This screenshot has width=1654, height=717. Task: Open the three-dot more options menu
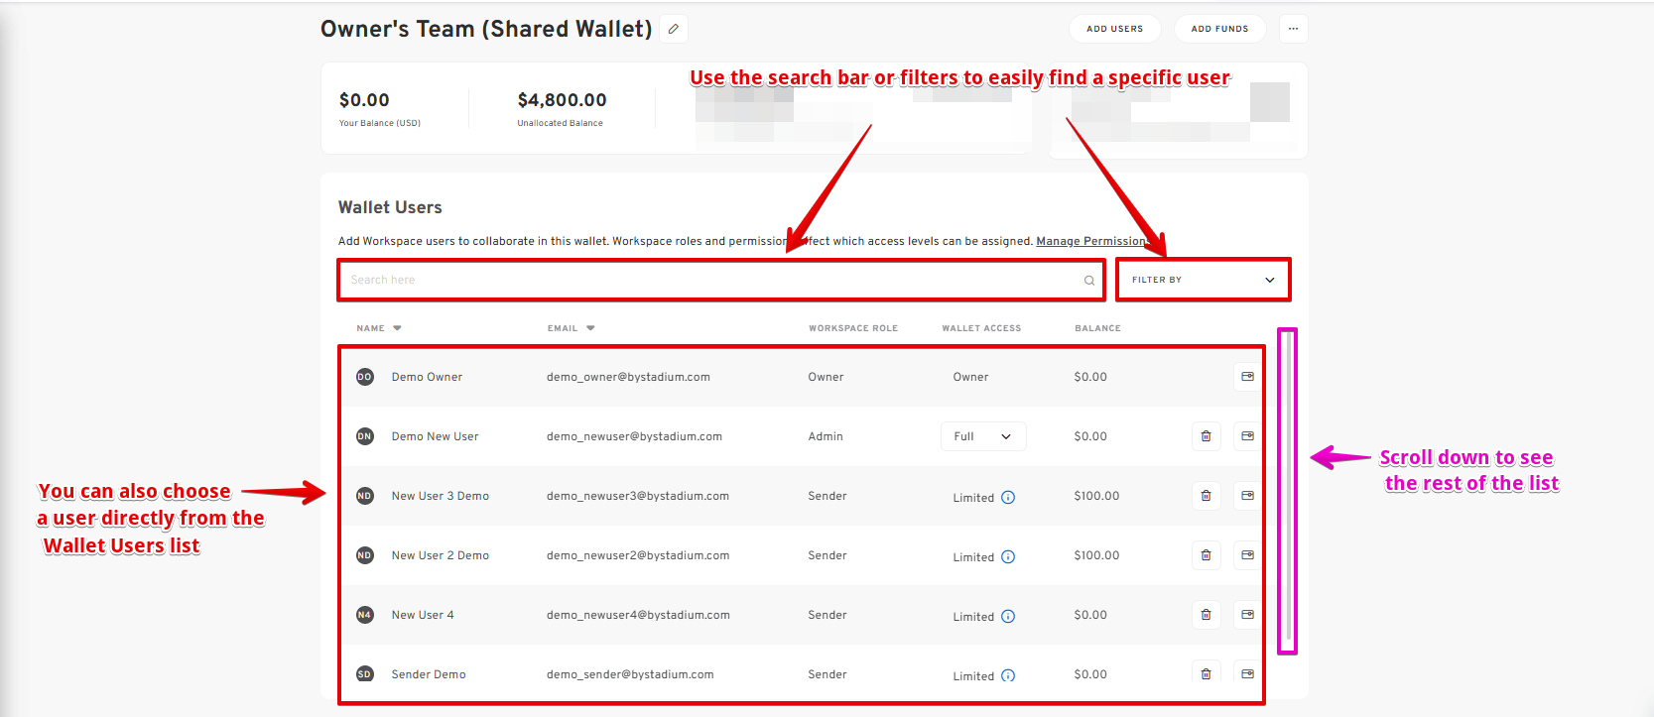1293,29
